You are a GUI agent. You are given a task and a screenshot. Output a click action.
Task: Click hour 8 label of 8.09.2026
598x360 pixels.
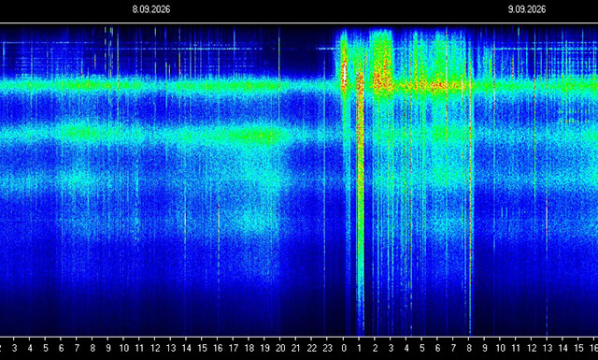[x=93, y=348]
